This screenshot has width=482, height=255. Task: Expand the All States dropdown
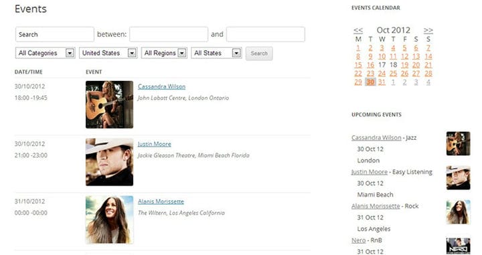coord(216,53)
